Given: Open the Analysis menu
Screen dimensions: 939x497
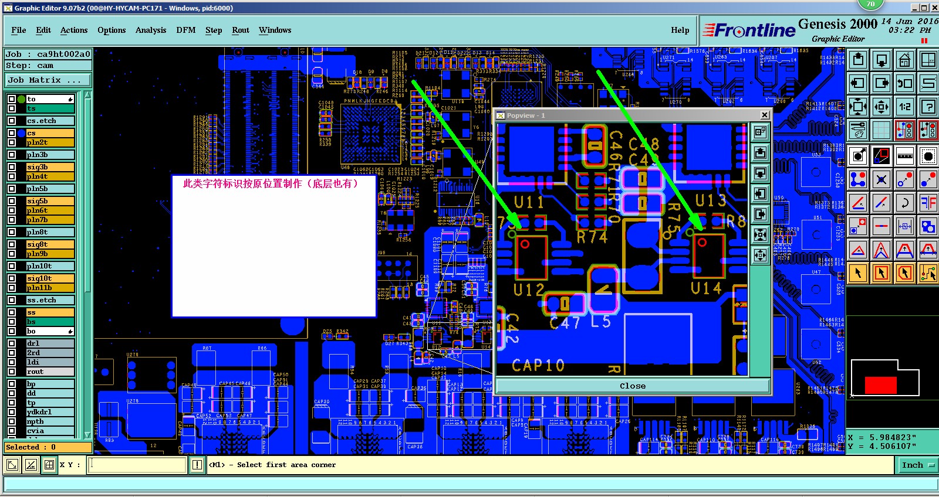Looking at the screenshot, I should pos(151,30).
